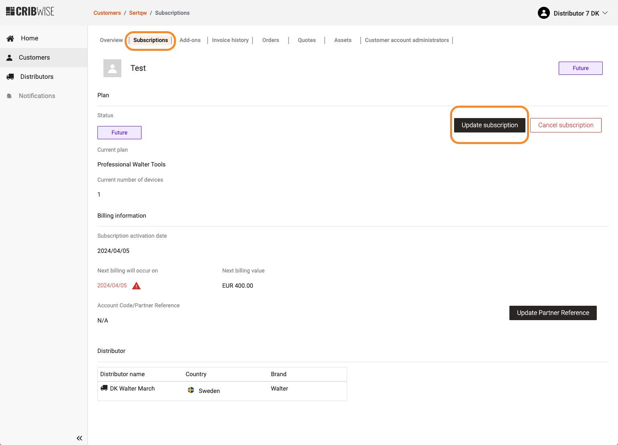This screenshot has height=445, width=618.
Task: Collapse the sidebar with double chevron
Action: click(x=79, y=438)
